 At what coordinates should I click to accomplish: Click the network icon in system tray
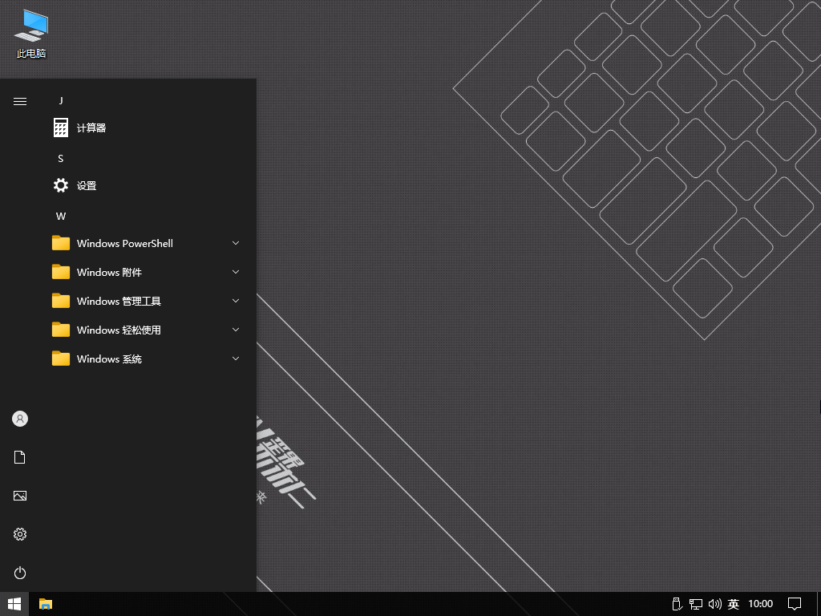click(694, 603)
